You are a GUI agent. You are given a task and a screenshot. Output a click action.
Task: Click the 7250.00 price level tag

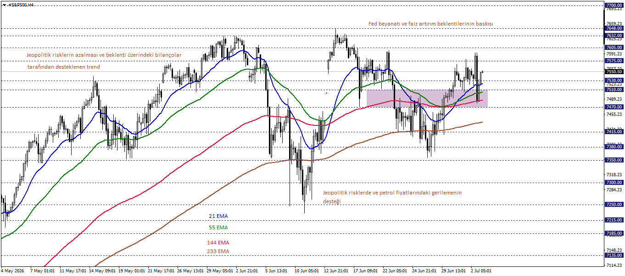click(x=614, y=204)
